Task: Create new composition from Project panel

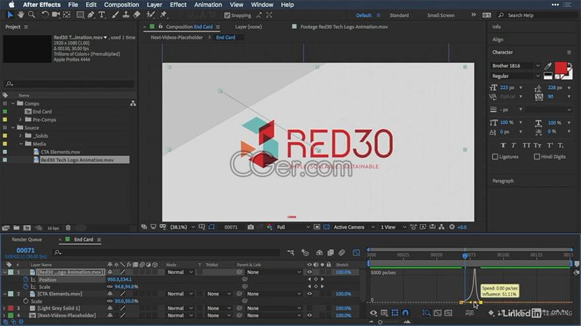Action: 27,228
